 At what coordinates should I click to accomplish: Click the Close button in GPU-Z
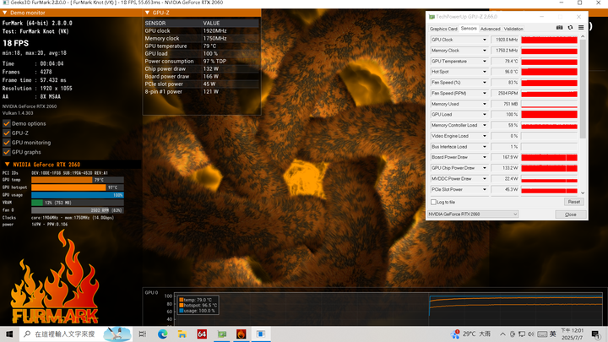(x=570, y=214)
